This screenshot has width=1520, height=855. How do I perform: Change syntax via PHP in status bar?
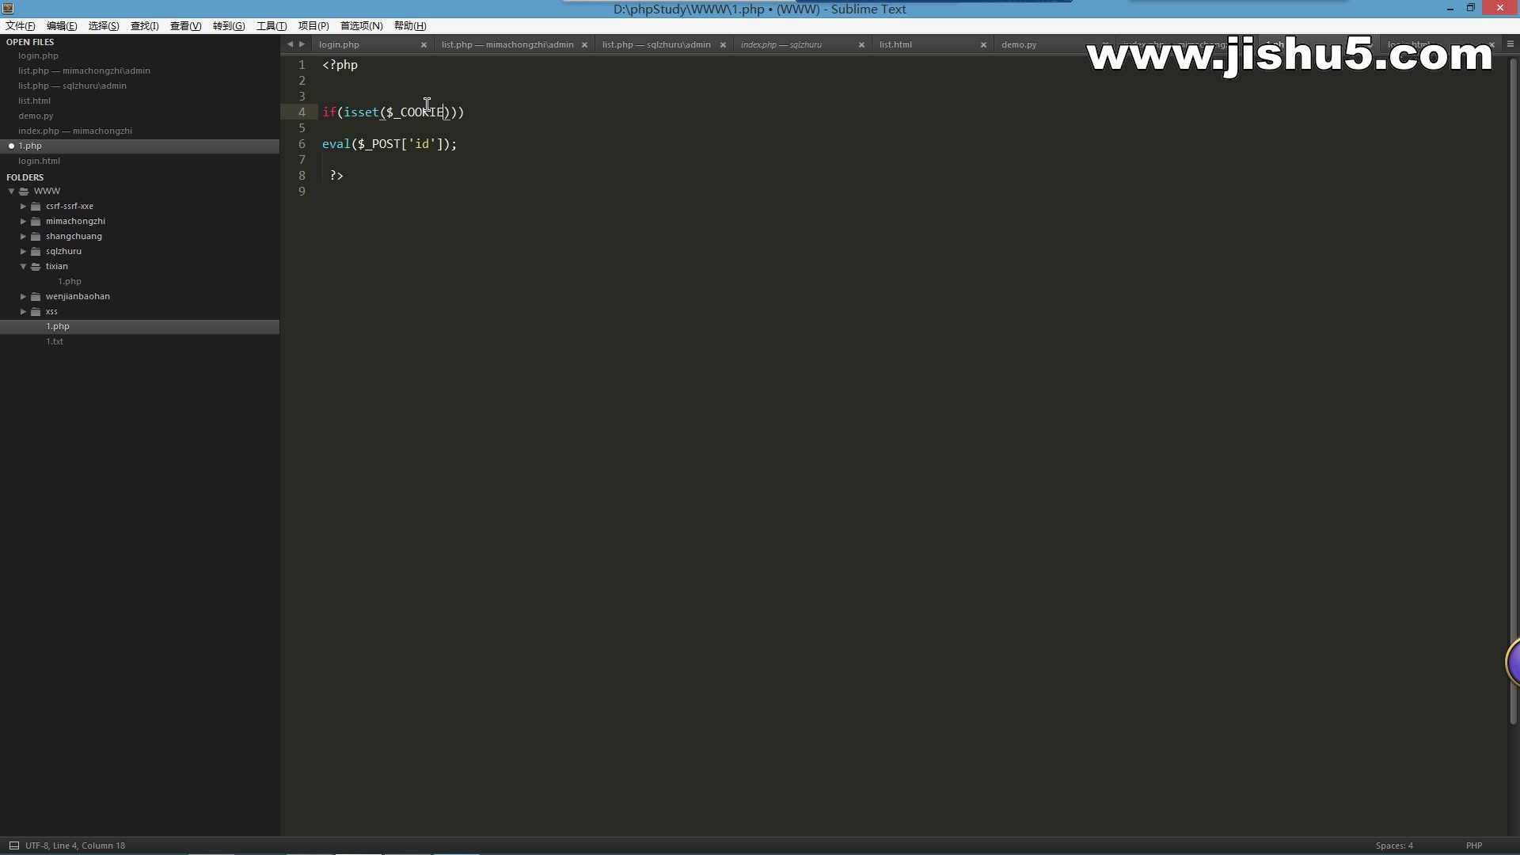pyautogui.click(x=1474, y=845)
